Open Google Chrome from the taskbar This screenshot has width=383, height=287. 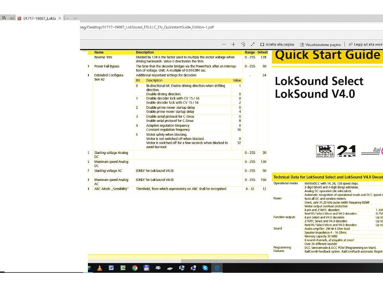[x=135, y=268]
